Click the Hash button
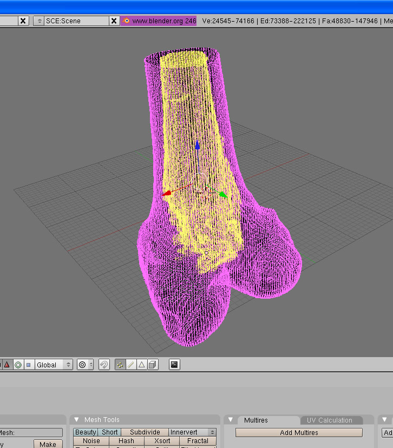 [x=126, y=440]
